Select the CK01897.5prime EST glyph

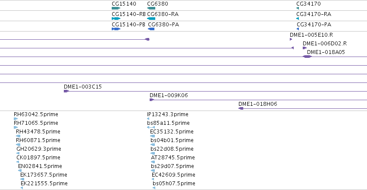(x=18, y=162)
